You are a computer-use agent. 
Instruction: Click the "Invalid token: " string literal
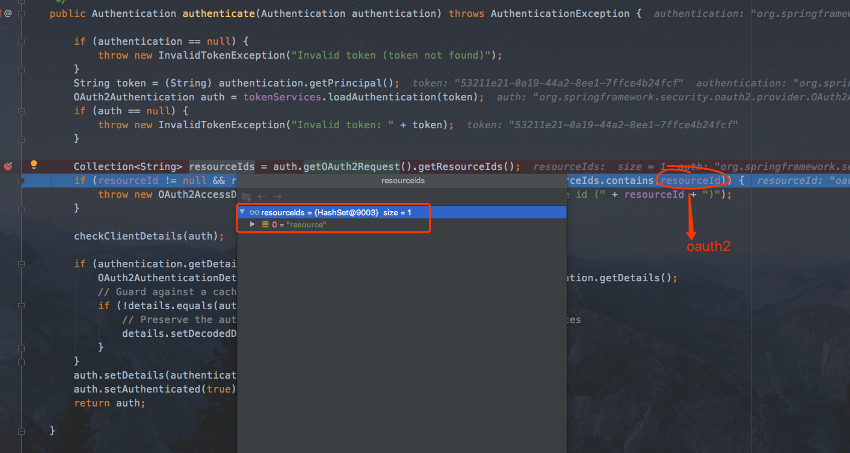point(342,125)
